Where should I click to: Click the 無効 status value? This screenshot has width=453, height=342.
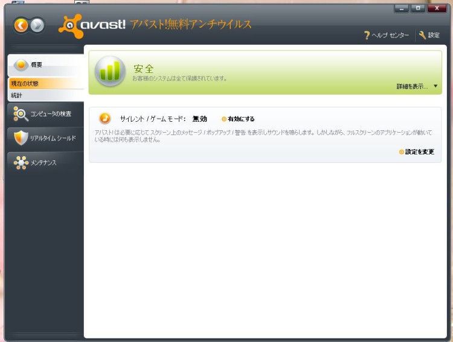pyautogui.click(x=200, y=119)
